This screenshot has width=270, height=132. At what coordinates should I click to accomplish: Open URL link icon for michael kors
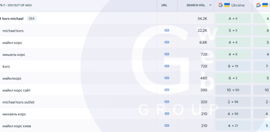pyautogui.click(x=167, y=30)
